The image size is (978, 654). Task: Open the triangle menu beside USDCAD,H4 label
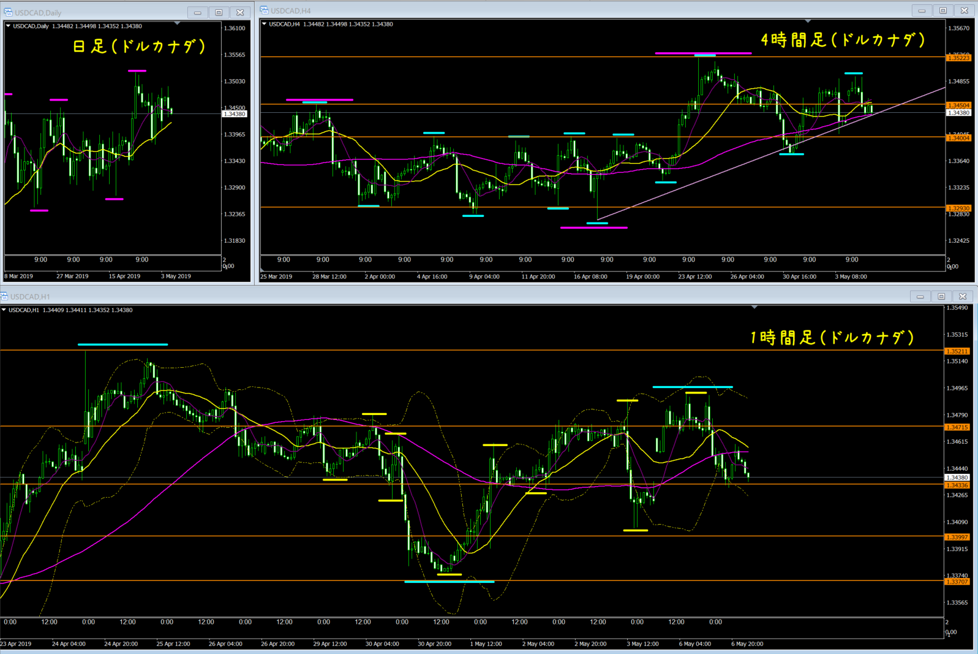264,24
